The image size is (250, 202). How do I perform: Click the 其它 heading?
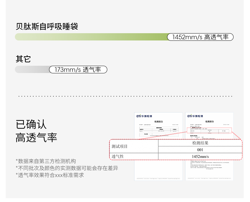[x=23, y=59]
